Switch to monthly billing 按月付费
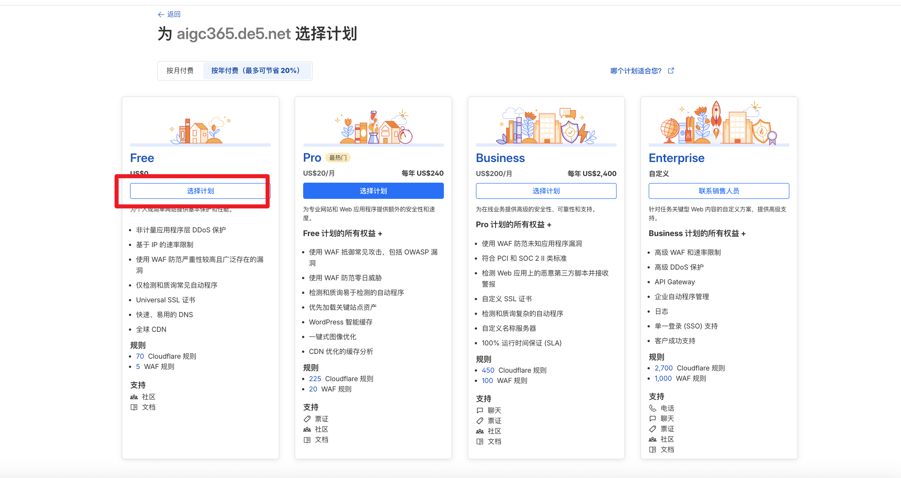 (180, 70)
